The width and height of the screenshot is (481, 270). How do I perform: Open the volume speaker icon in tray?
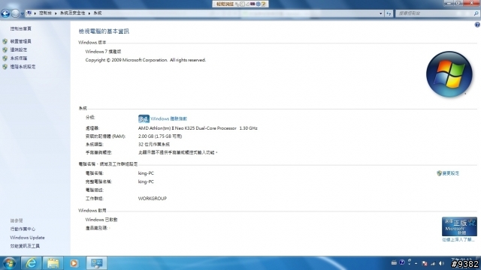[x=441, y=263]
